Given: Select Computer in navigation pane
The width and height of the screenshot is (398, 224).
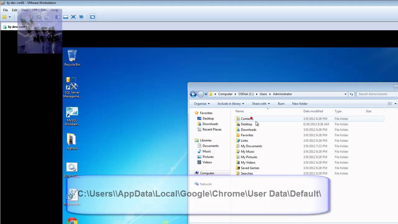Looking at the screenshot, I should pos(204,173).
